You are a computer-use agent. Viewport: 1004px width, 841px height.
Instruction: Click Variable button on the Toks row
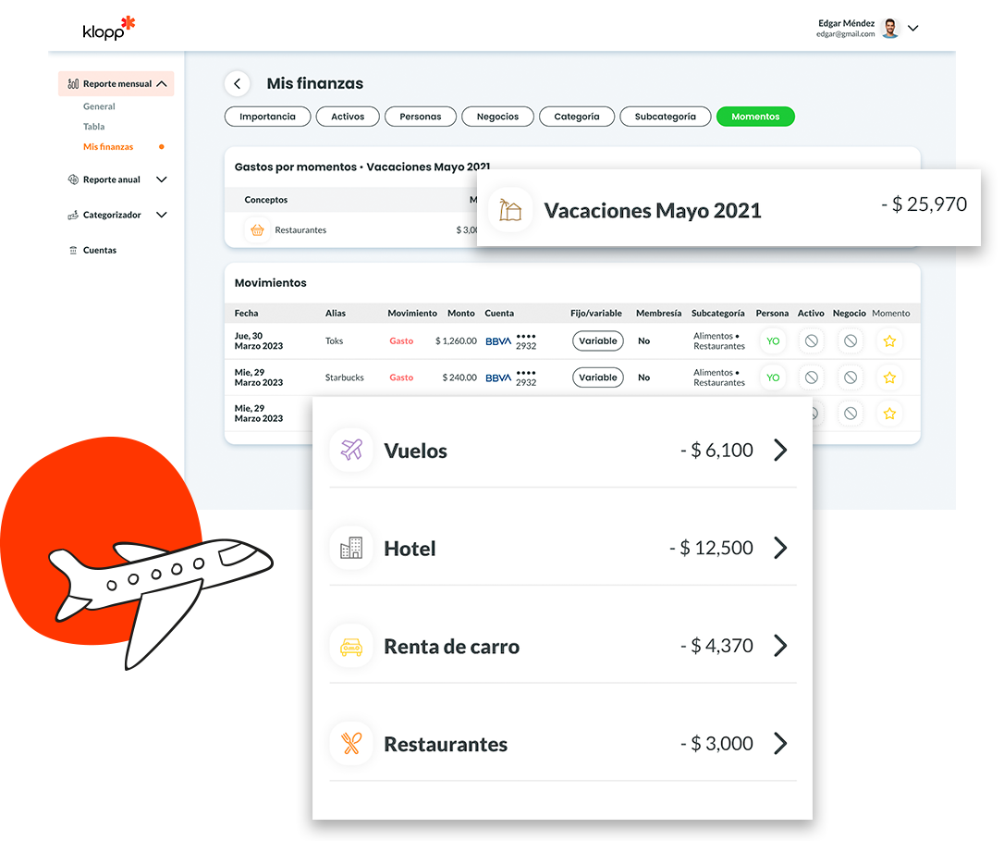click(x=597, y=341)
